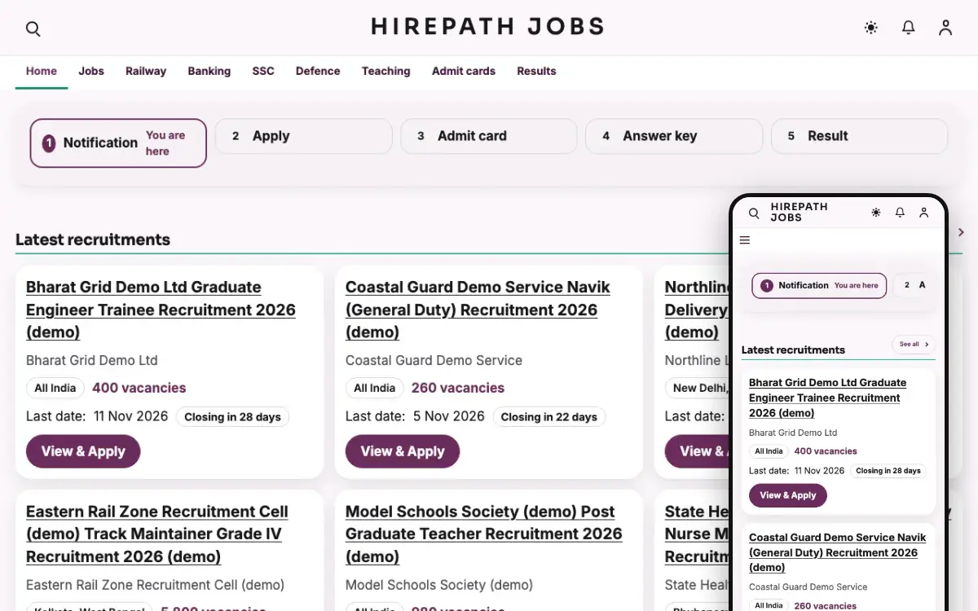The height and width of the screenshot is (611, 978).
Task: Open desktop Bharat Grid Graduate Engineer Trainee link
Action: click(161, 310)
